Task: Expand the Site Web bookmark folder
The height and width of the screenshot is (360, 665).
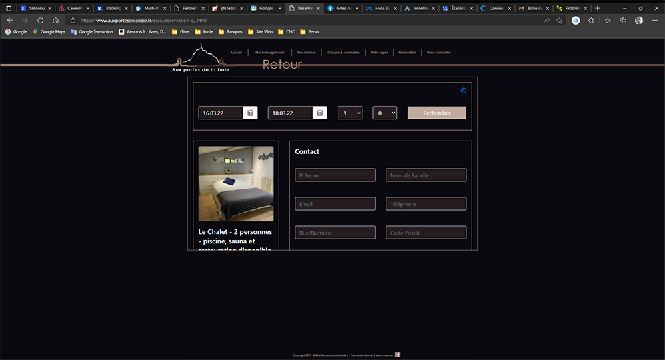Action: coord(260,32)
